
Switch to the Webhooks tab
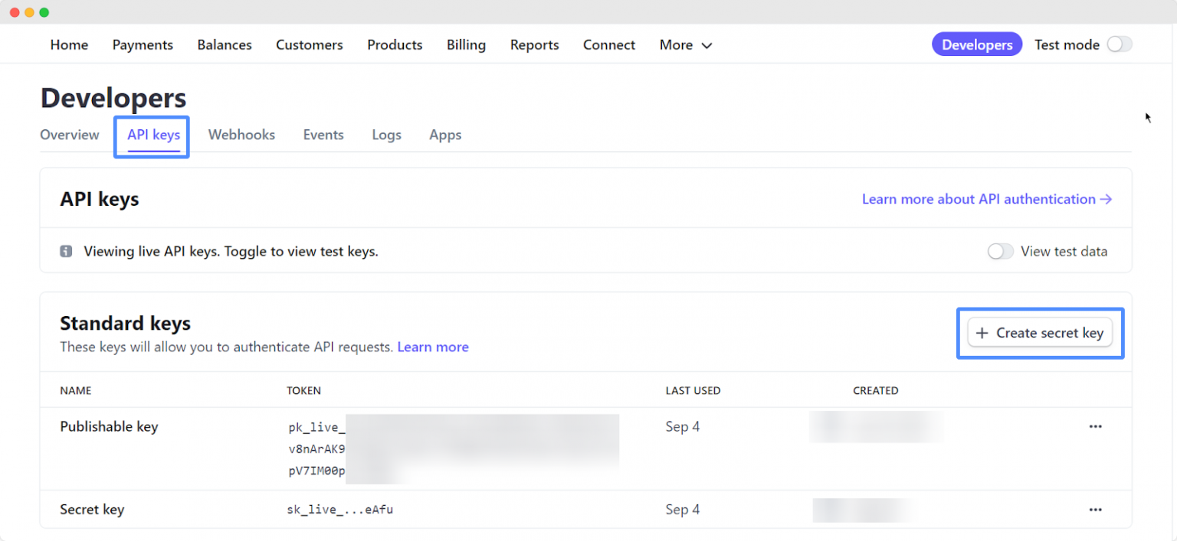pos(241,135)
